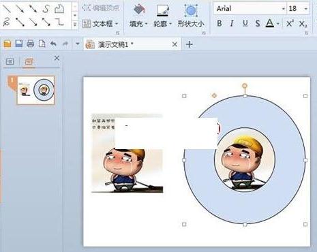Open the Arial font name dropdown
Screen dimensions: 317x252
[250, 9]
